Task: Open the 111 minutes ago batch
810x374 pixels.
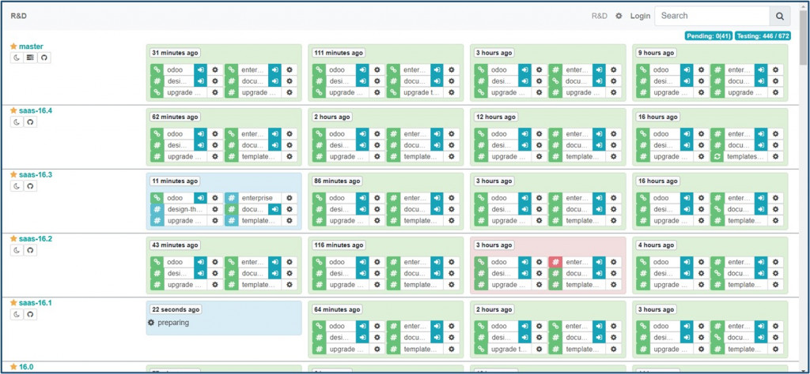Action: pyautogui.click(x=337, y=53)
